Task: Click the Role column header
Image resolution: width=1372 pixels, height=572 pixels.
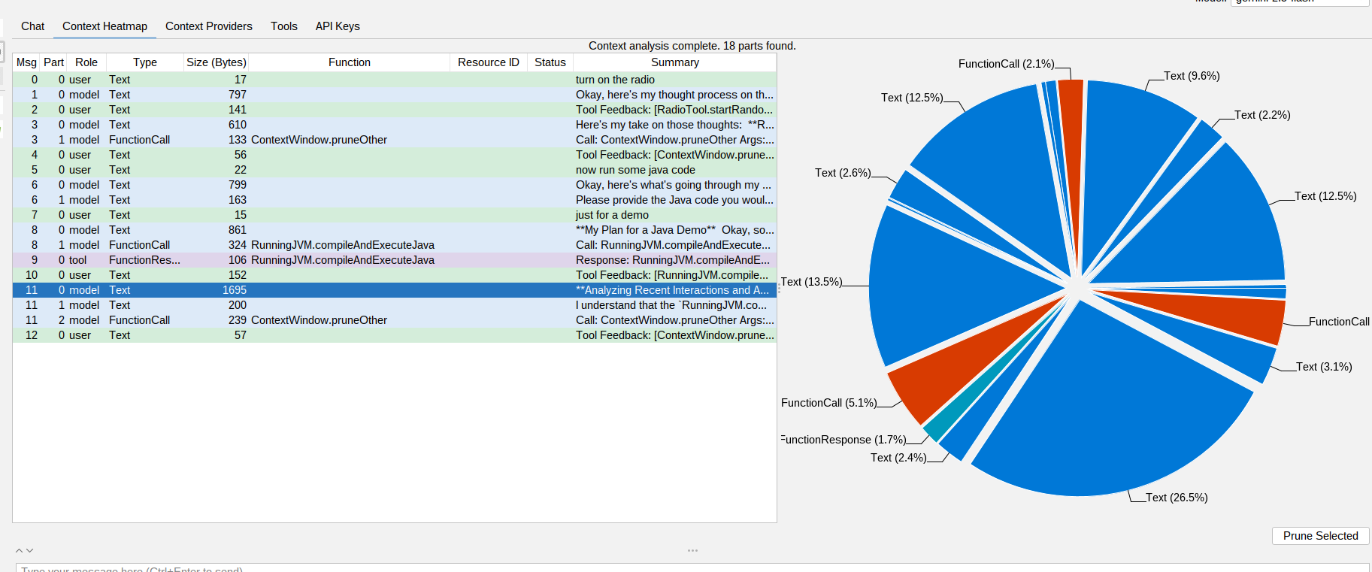Action: [x=86, y=62]
